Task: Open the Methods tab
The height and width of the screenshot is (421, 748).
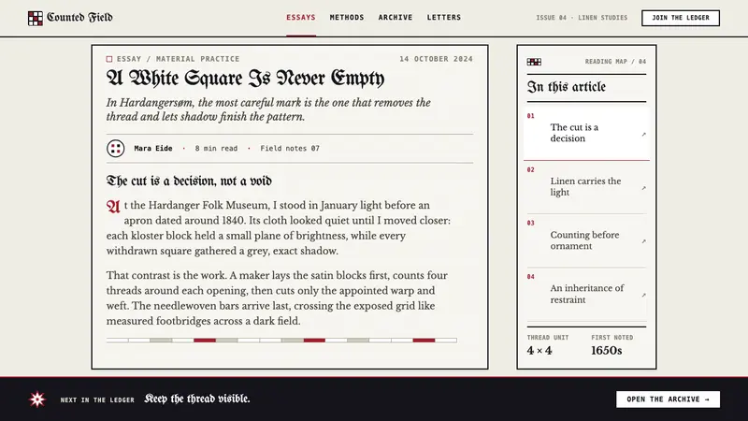Action: 347,18
